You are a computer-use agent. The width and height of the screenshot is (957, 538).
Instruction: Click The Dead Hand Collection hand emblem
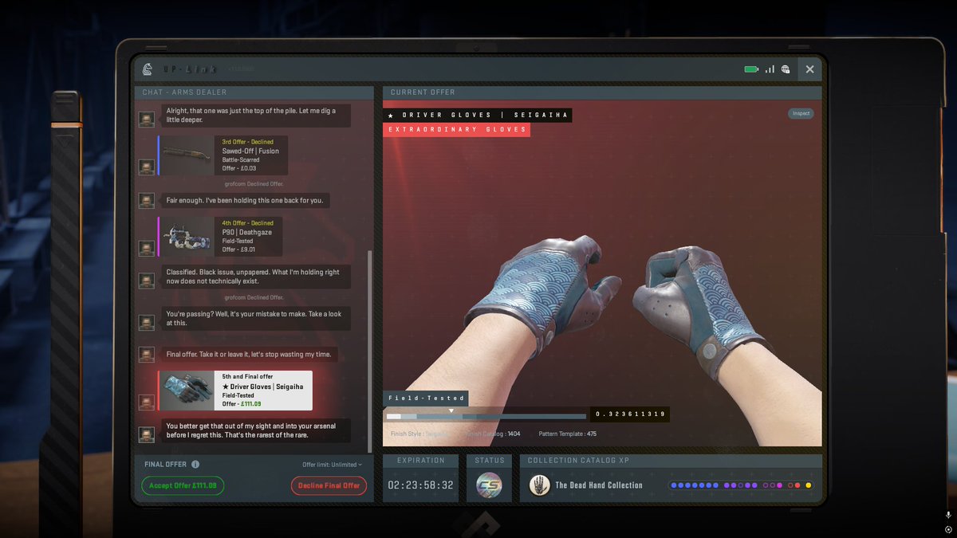coord(540,485)
